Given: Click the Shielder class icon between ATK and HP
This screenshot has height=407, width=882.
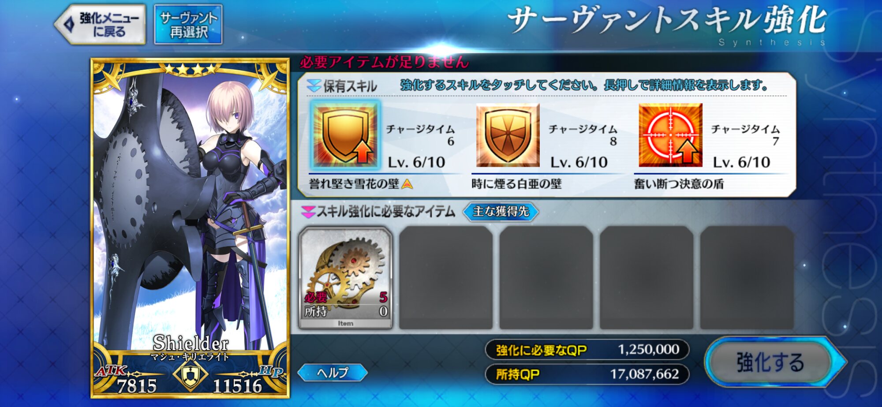Looking at the screenshot, I should [x=190, y=375].
